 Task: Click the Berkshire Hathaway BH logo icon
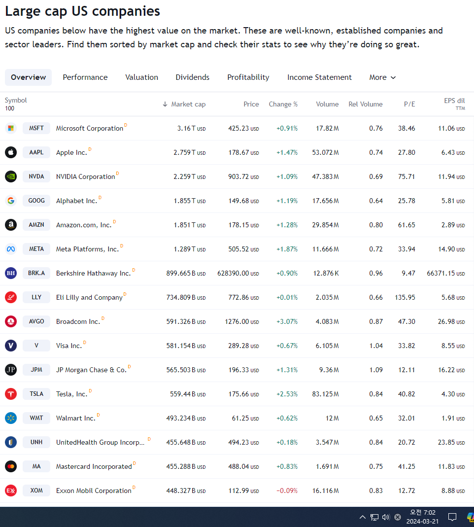pyautogui.click(x=11, y=273)
